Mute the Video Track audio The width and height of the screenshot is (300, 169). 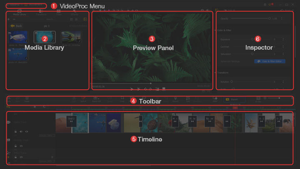pyautogui.click(x=21, y=131)
